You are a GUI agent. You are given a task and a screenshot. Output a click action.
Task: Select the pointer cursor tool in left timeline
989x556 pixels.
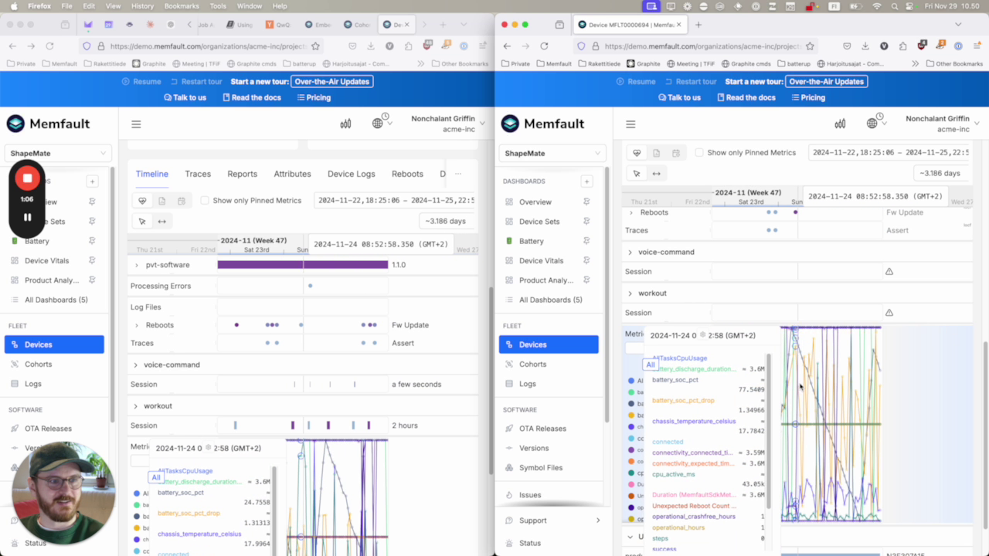tap(142, 222)
